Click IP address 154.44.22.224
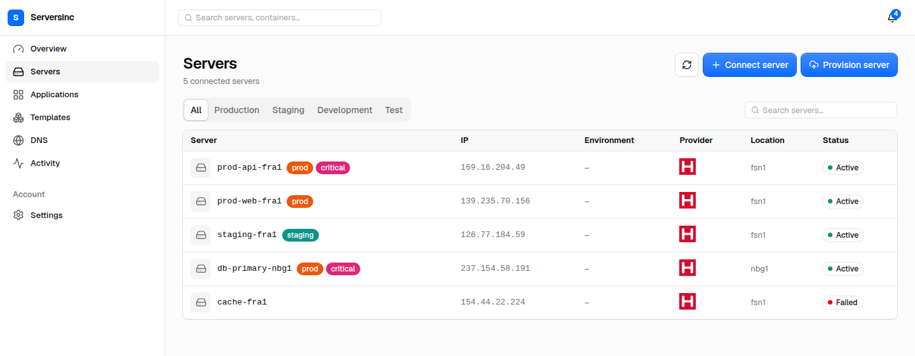Image resolution: width=915 pixels, height=356 pixels. (493, 303)
